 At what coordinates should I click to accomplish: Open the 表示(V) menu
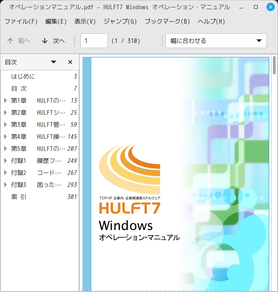pos(85,21)
